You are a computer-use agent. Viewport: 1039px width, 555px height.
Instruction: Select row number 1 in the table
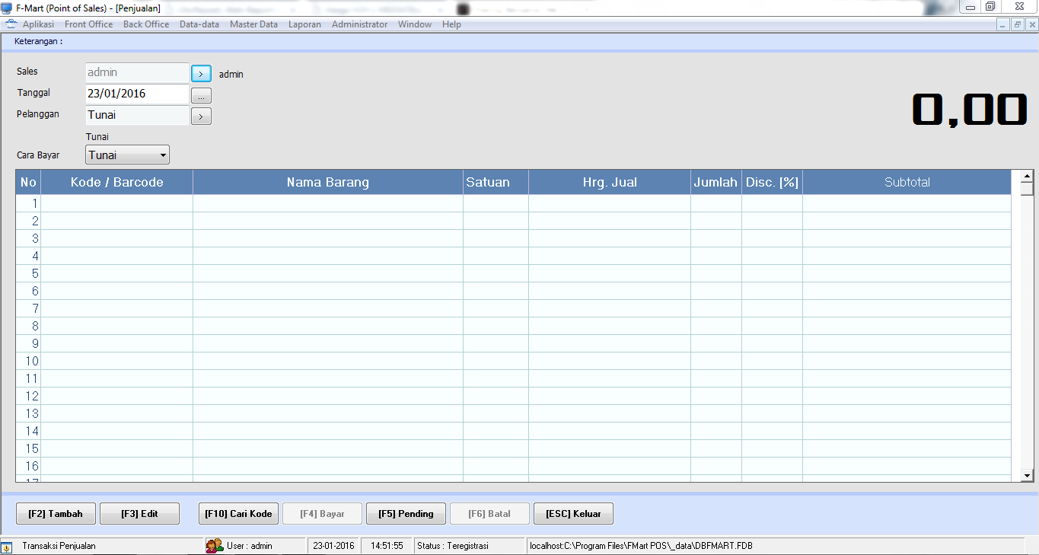click(x=514, y=203)
